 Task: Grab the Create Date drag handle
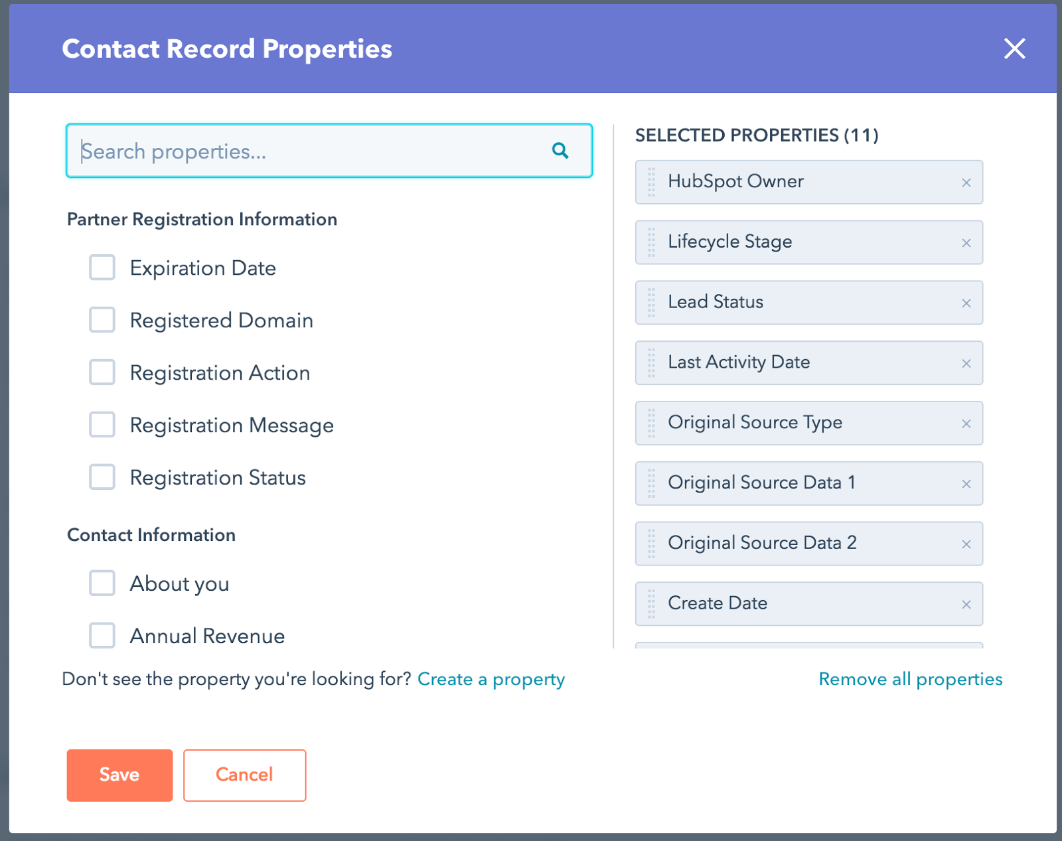(651, 604)
